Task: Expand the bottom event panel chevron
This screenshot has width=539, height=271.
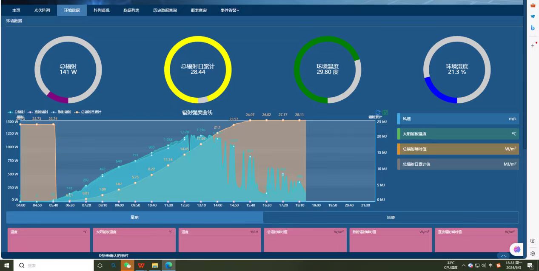Action: click(x=503, y=256)
